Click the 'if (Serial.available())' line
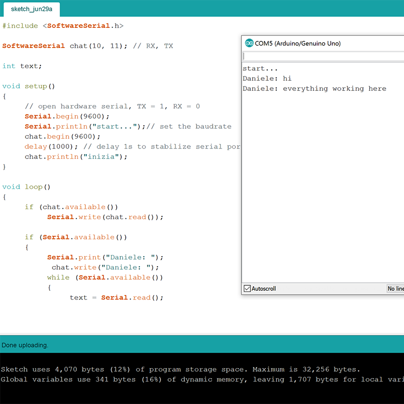Image resolution: width=404 pixels, height=404 pixels. [76, 237]
